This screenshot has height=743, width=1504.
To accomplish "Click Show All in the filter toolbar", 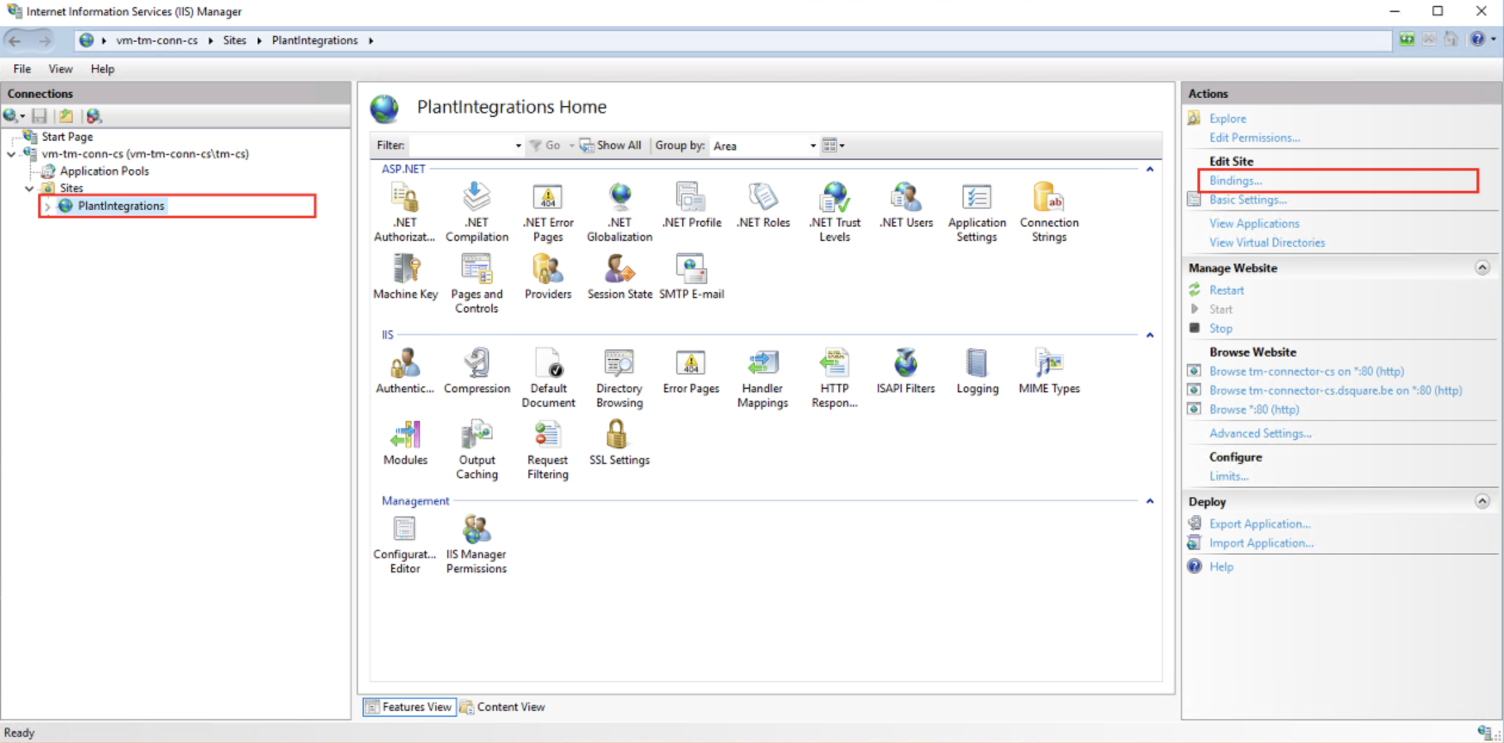I will point(612,145).
